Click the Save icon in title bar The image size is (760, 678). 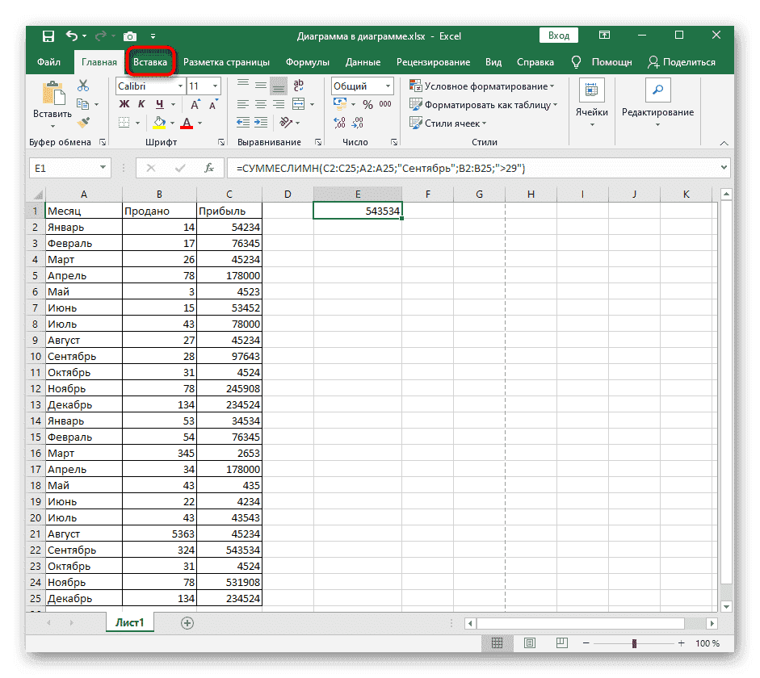coord(48,36)
